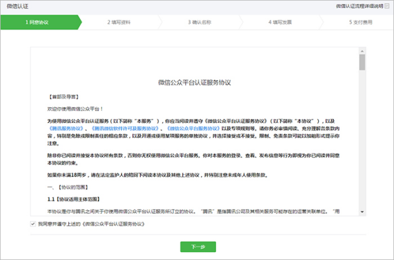Viewport: 394px width, 260px height.
Task: Click the green 下一步 button
Action: [x=198, y=247]
